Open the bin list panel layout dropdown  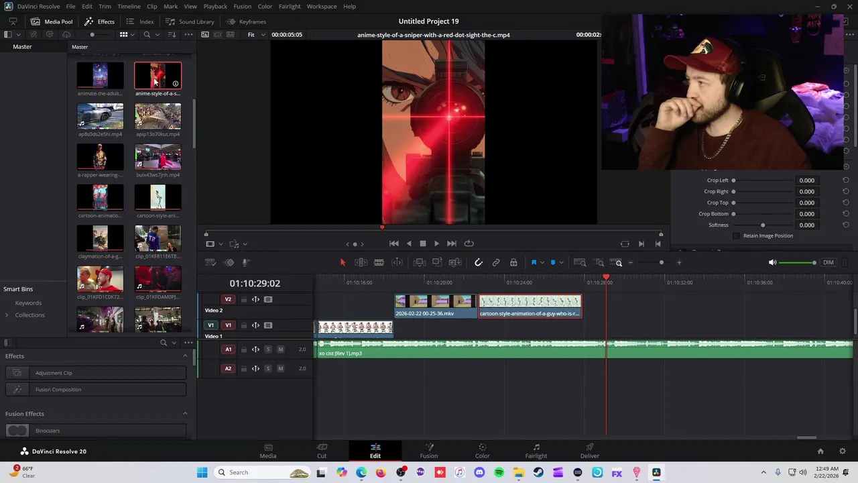click(18, 34)
